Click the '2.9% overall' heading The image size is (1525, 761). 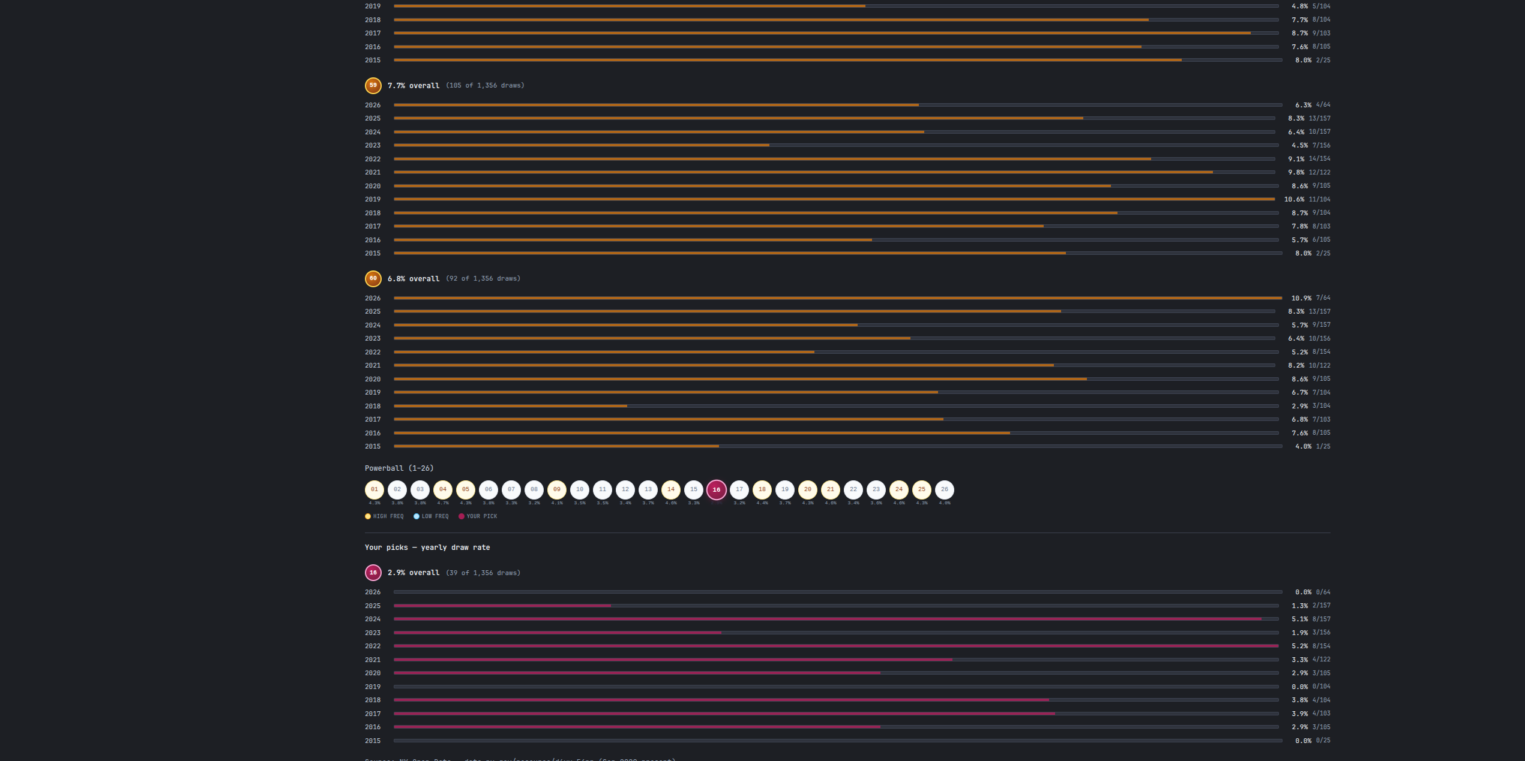[414, 573]
